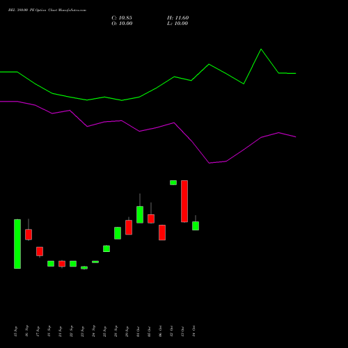Viewport: 348px width, 348px height.
Task: Select the 13 Oct date label
Action: click(x=182, y=331)
